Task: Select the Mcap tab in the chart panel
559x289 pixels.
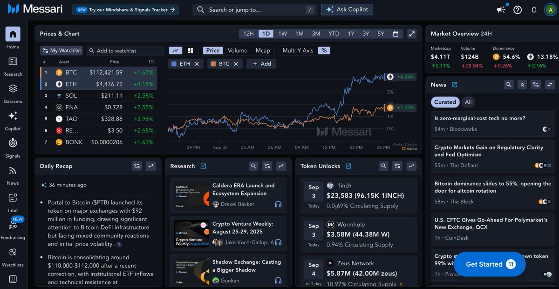Action: point(263,50)
